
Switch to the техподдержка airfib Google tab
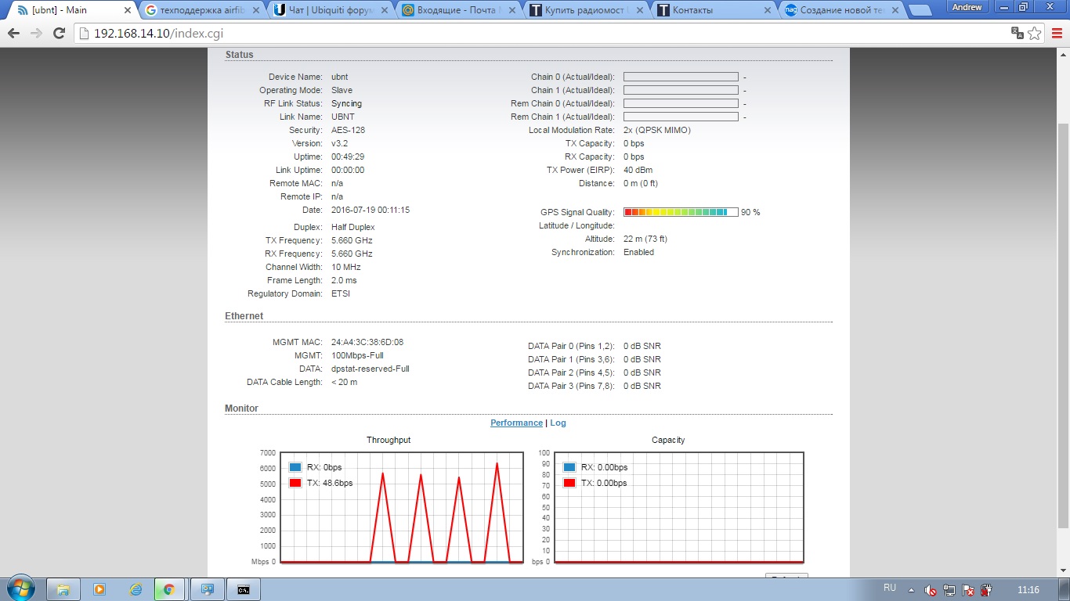click(202, 10)
